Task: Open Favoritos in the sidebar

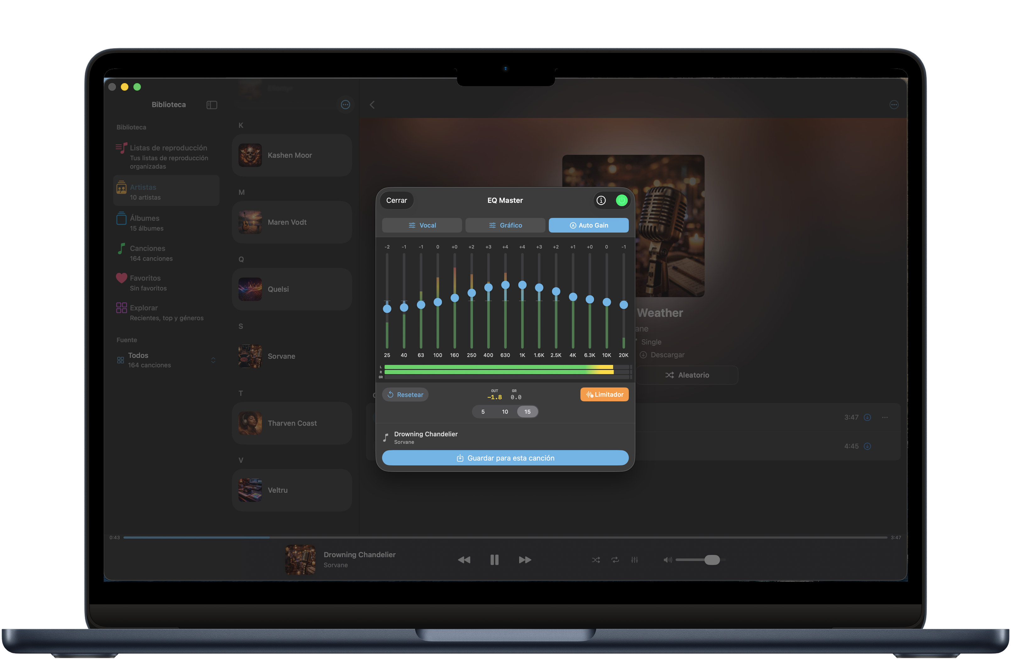Action: [166, 283]
